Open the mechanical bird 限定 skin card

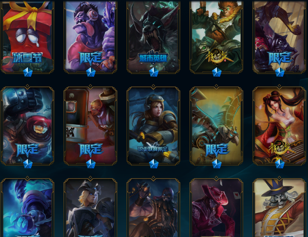[216, 125]
